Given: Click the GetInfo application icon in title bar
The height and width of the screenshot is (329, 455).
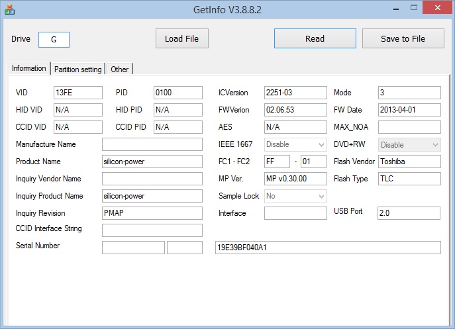Looking at the screenshot, I should tap(9, 9).
